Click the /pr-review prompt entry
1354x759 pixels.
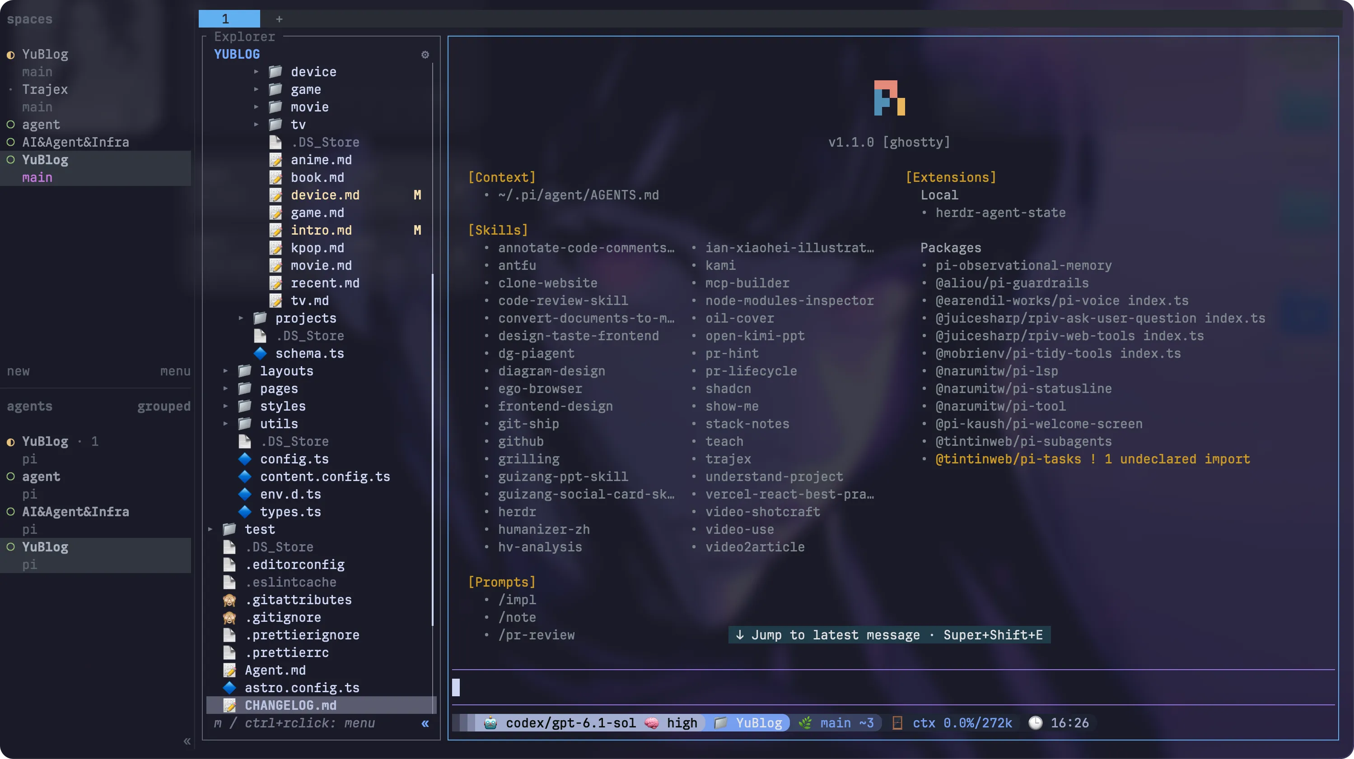click(x=536, y=635)
